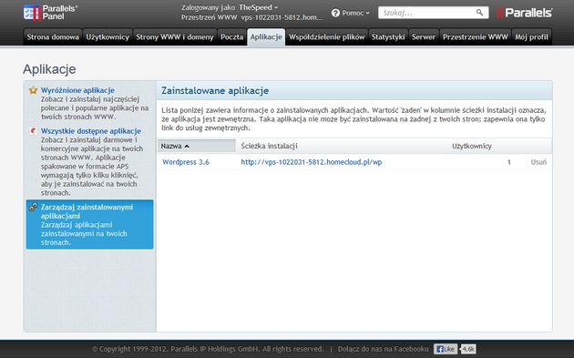
Task: Click the Zainstalowane aplikacje heading
Action: (215, 91)
